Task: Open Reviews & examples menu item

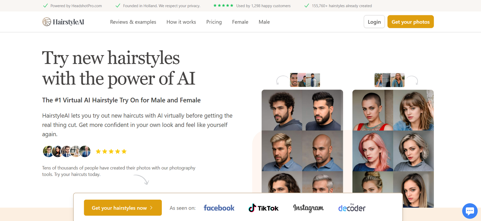Action: point(133,22)
